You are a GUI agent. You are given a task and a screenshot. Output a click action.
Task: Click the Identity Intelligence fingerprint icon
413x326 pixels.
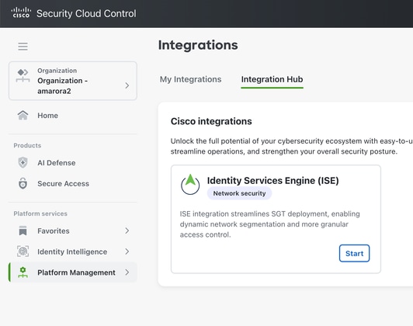click(23, 251)
